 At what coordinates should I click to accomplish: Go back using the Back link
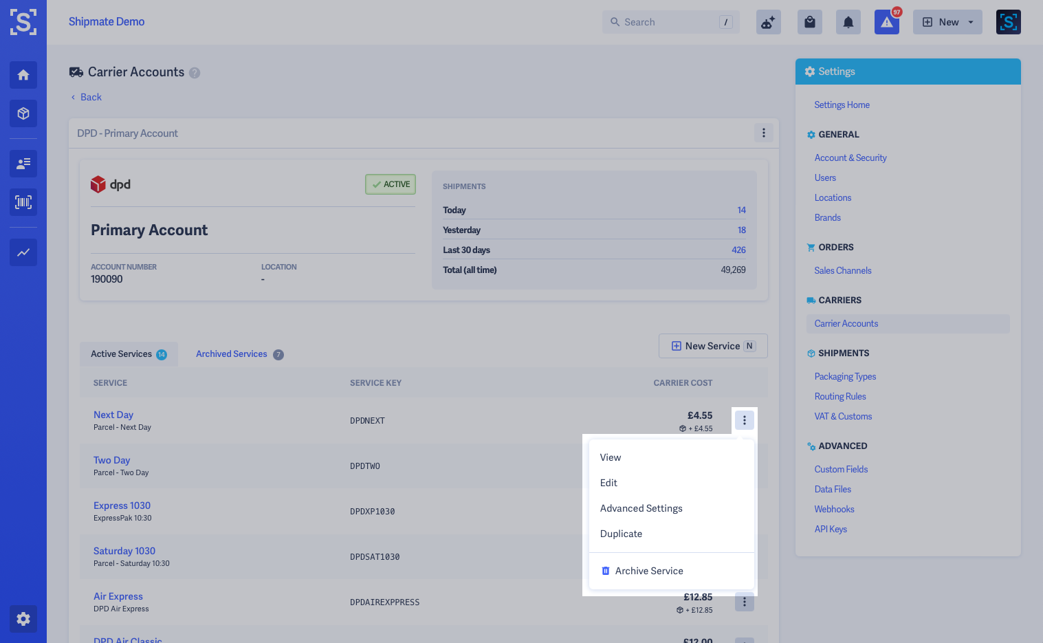[x=90, y=97]
